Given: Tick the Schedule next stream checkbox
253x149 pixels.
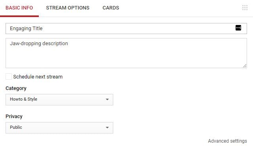Looking at the screenshot, I should point(9,76).
